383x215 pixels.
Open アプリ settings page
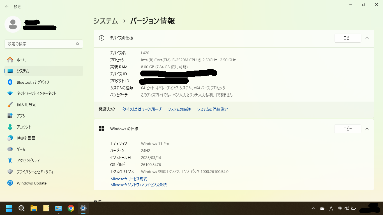44,116
